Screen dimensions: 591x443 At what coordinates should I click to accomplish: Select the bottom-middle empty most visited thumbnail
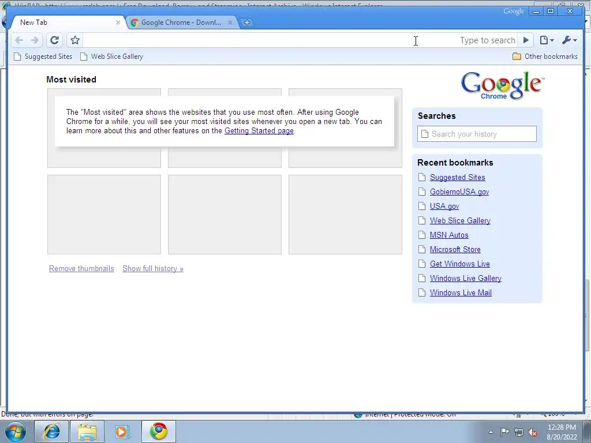(x=225, y=215)
